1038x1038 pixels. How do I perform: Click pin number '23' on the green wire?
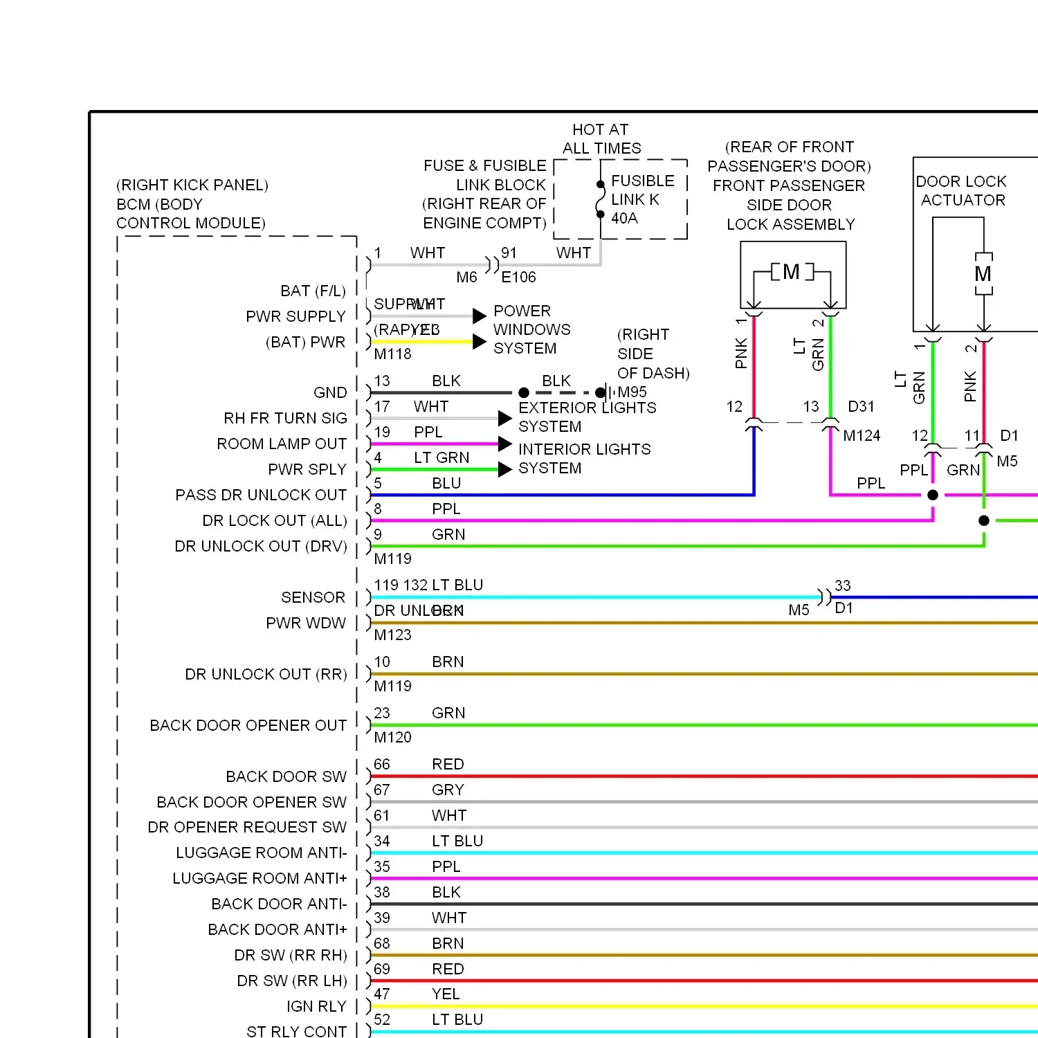point(382,713)
